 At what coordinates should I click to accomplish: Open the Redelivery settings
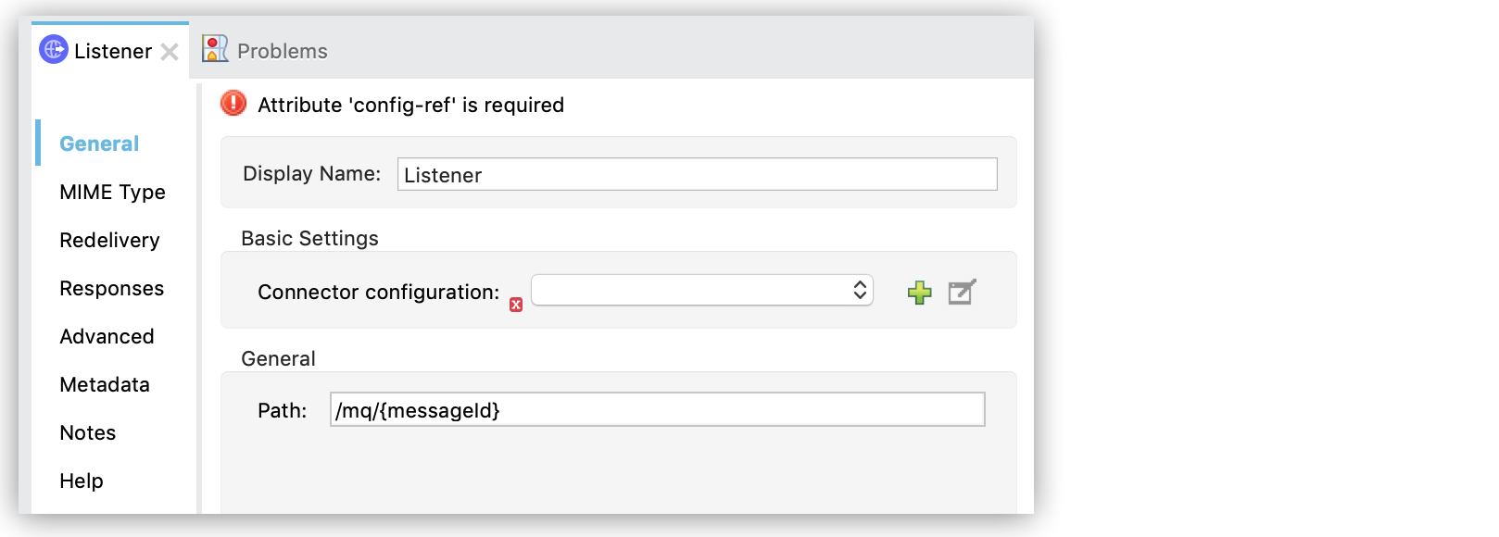point(108,240)
